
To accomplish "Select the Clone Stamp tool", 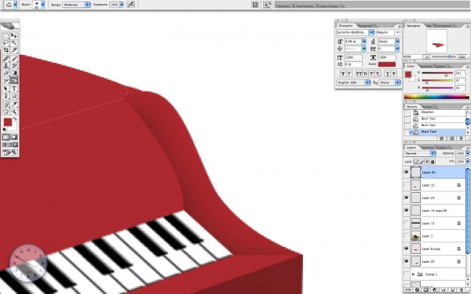I will pos(5,66).
